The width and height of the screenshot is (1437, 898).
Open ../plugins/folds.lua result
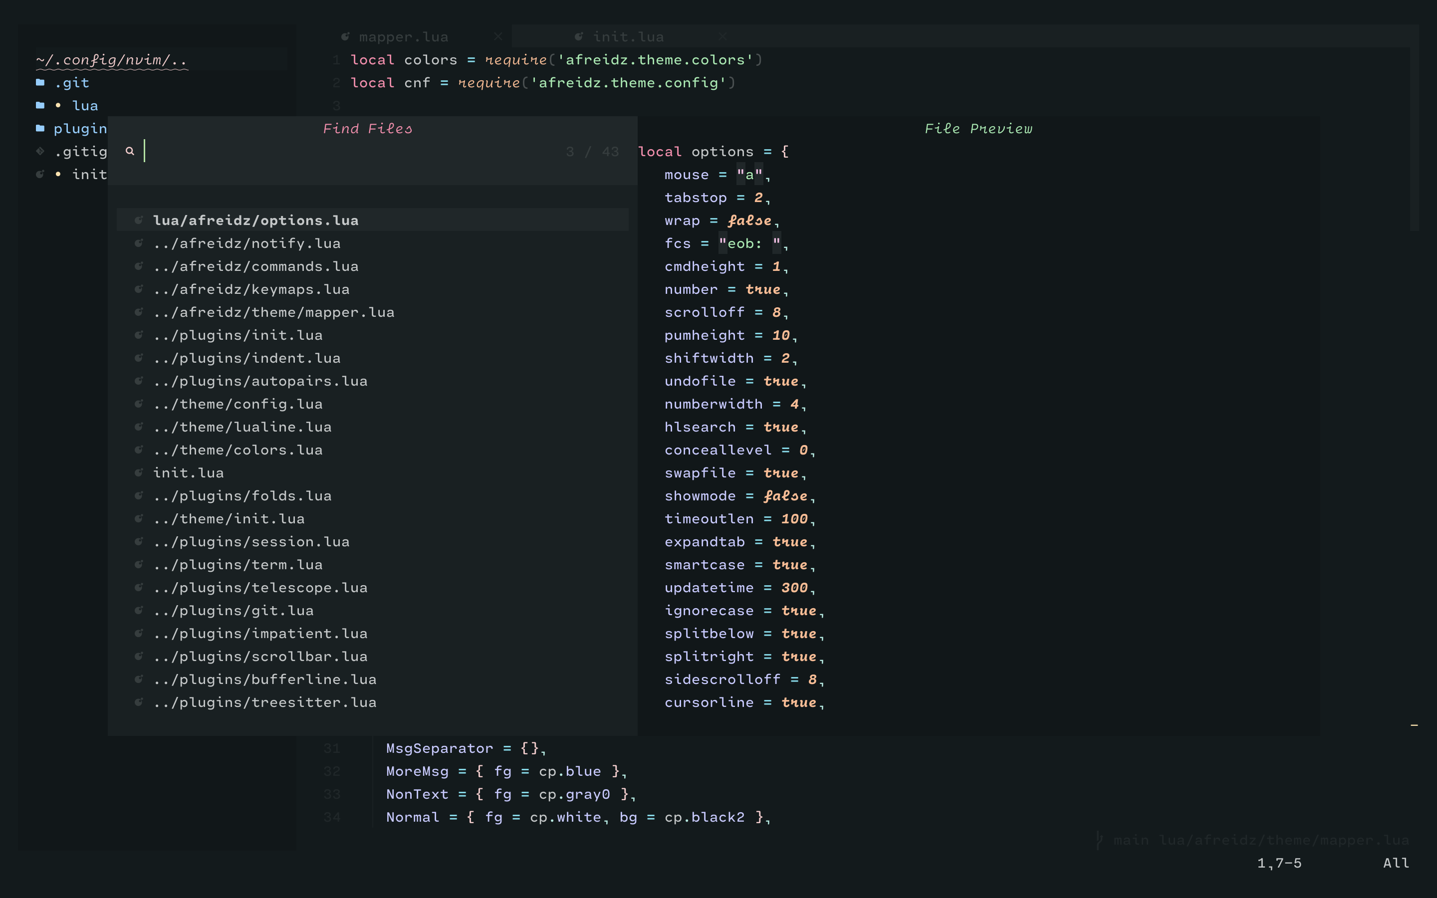[x=242, y=495]
